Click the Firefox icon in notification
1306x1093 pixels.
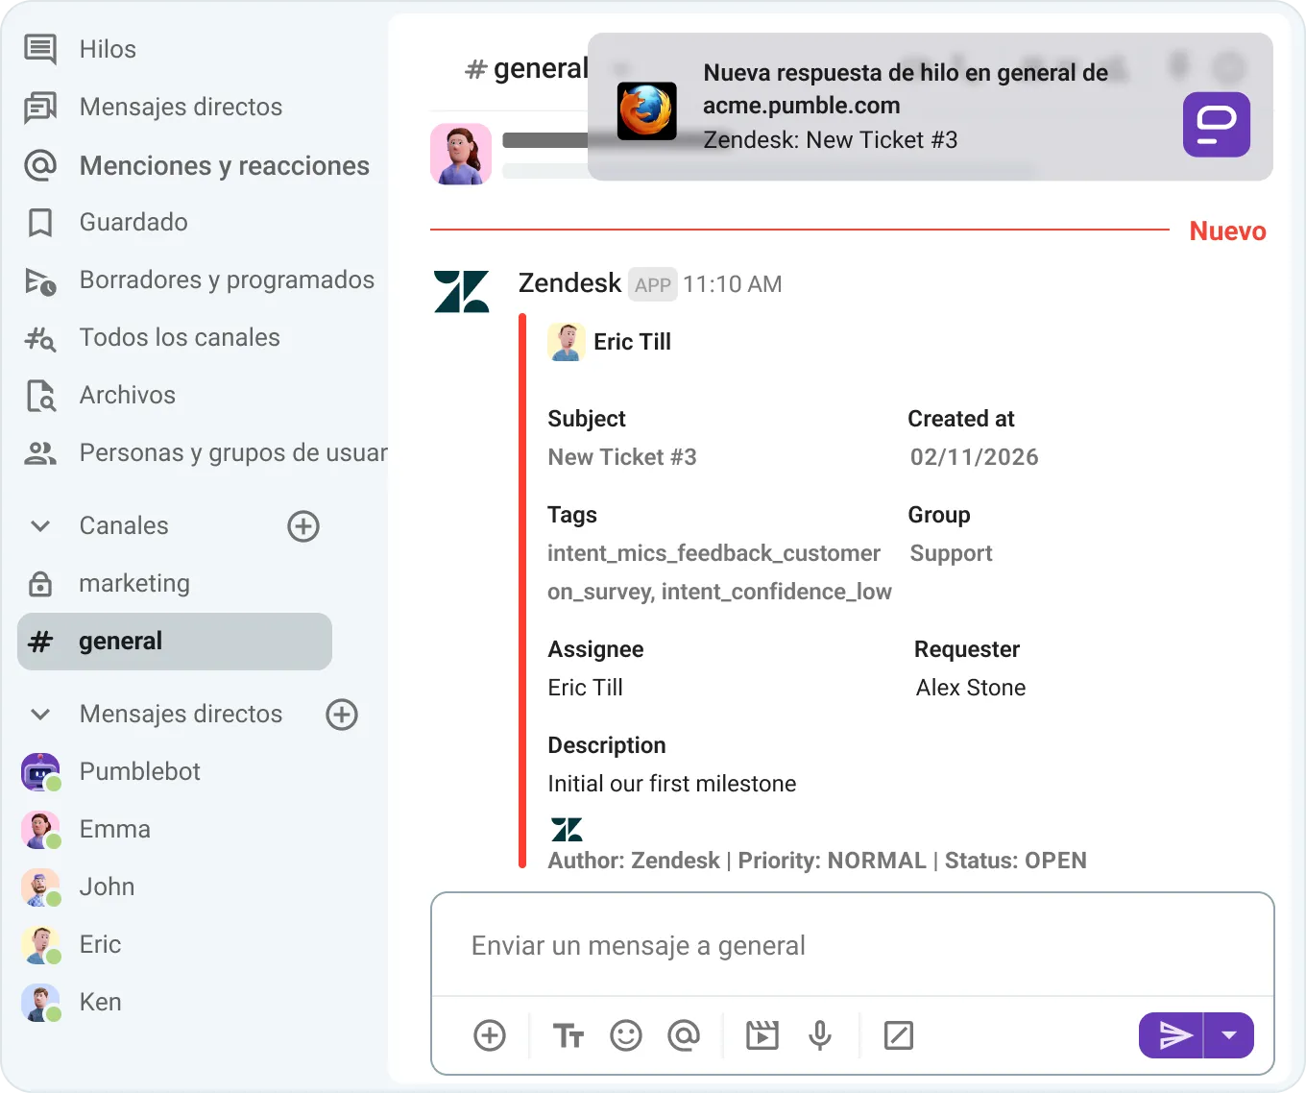coord(646,110)
